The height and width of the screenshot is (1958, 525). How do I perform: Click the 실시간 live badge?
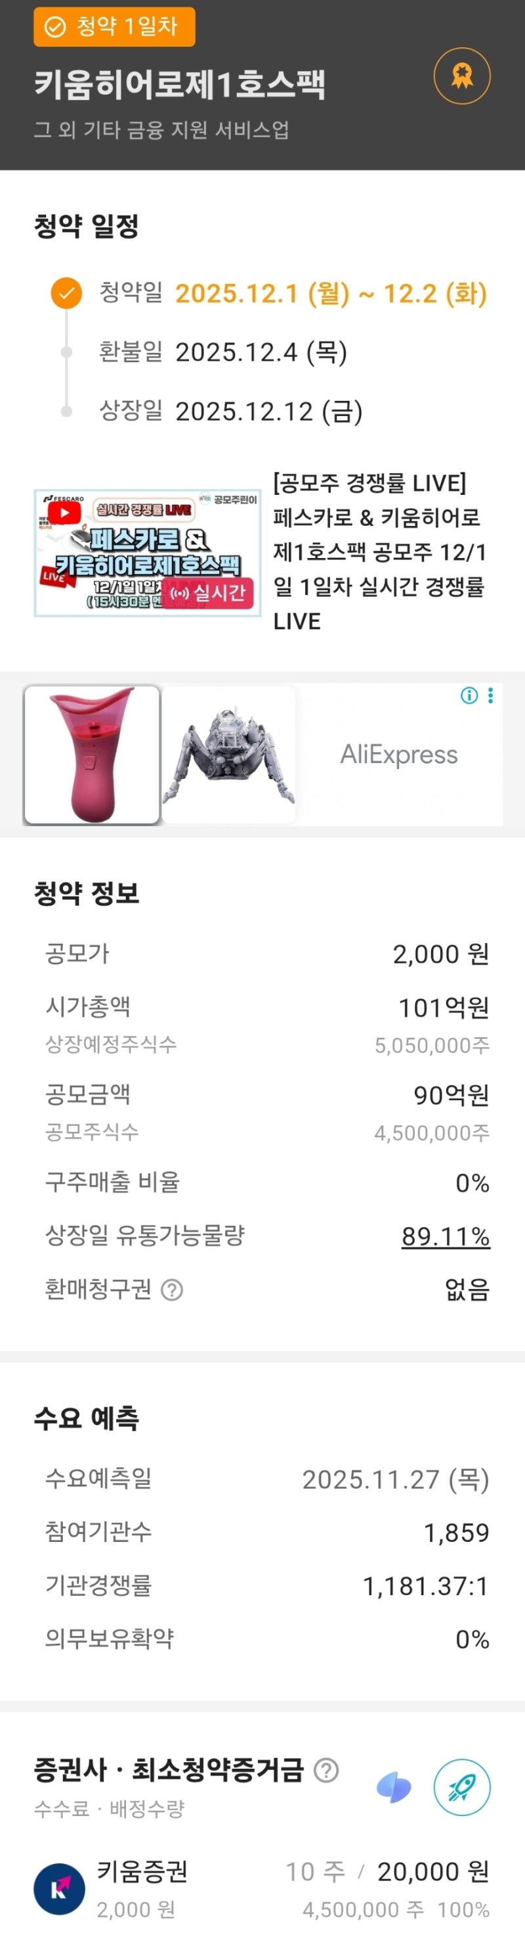coord(209,592)
